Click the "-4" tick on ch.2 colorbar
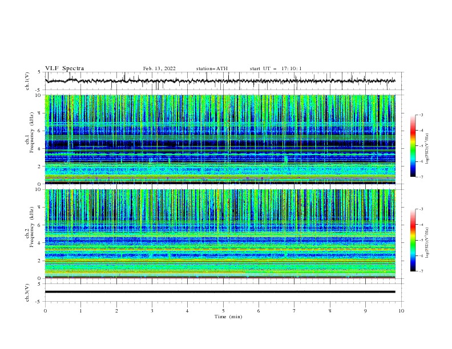 pos(421,225)
